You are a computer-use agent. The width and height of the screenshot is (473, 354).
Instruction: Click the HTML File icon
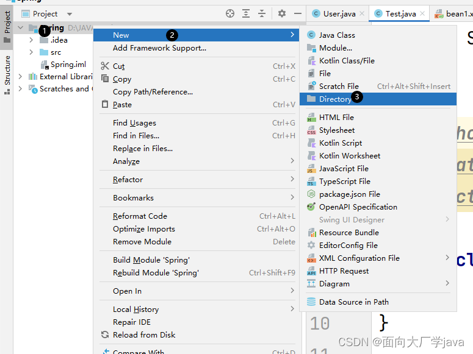tap(311, 117)
